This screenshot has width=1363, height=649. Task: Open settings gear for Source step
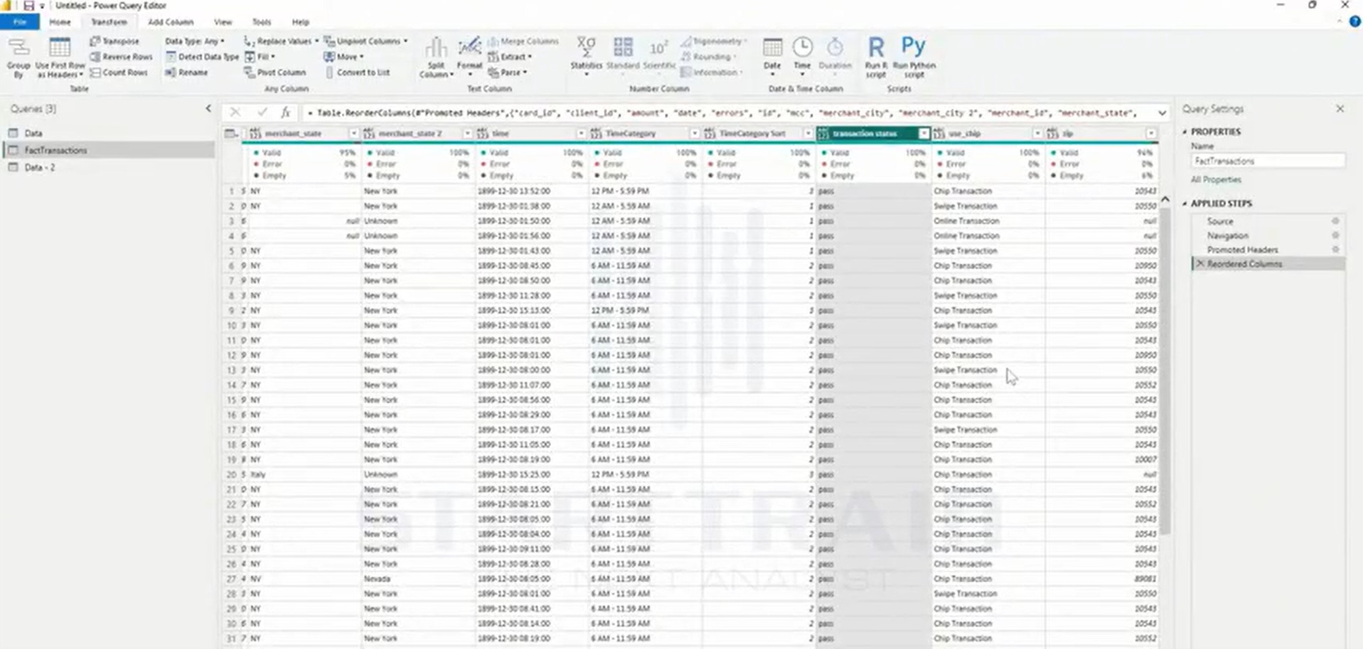(1335, 221)
